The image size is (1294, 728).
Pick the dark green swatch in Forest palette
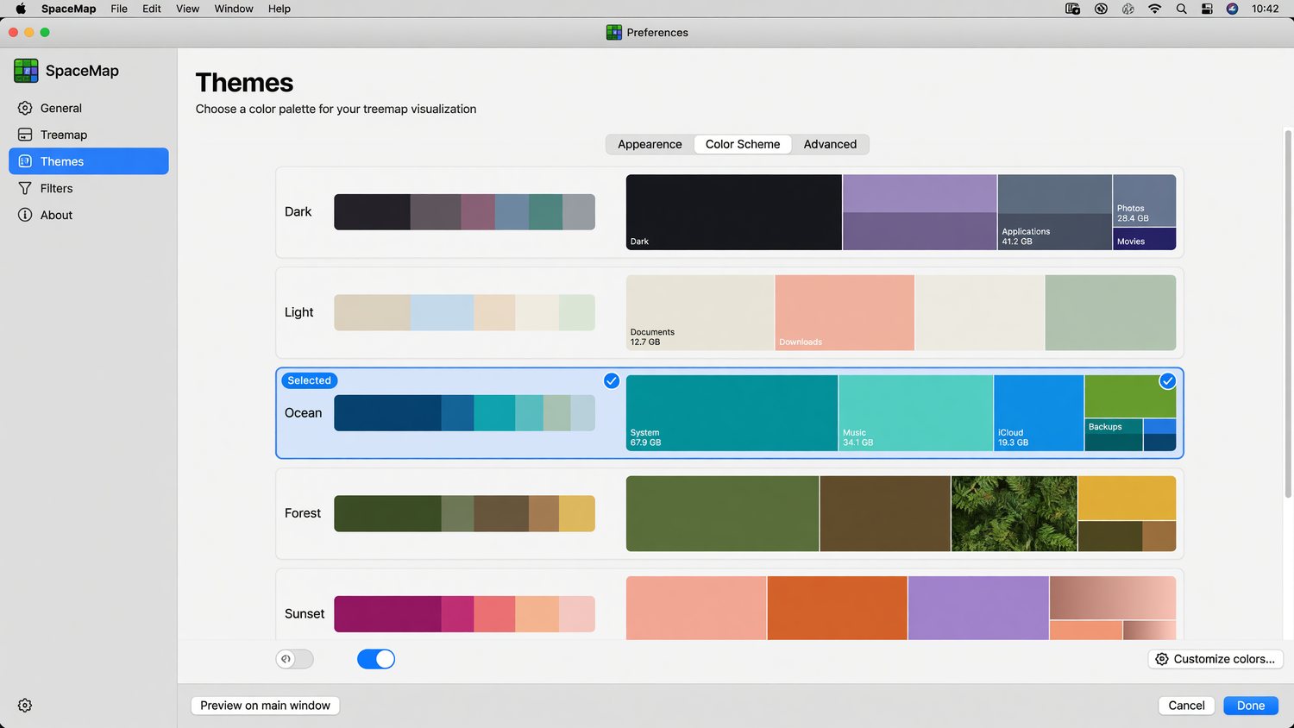(387, 513)
